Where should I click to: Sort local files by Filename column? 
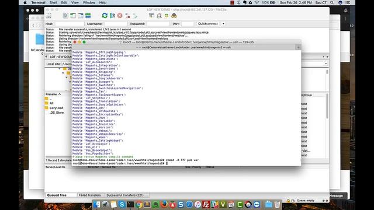53,94
